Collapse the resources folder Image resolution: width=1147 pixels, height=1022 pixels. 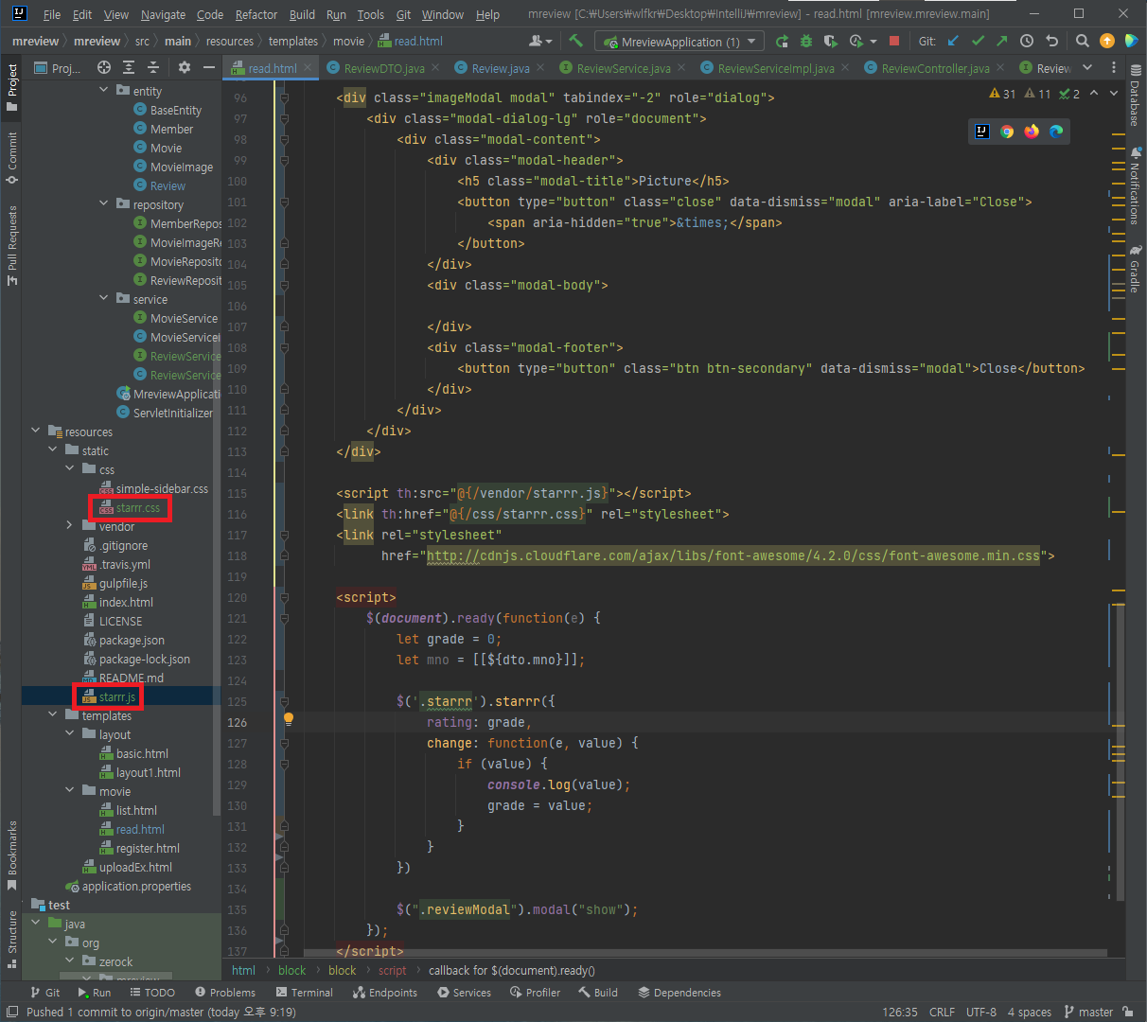tap(36, 431)
